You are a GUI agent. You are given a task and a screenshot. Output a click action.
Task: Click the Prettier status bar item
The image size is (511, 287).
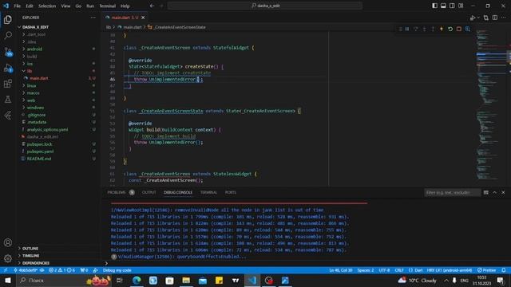(487, 270)
